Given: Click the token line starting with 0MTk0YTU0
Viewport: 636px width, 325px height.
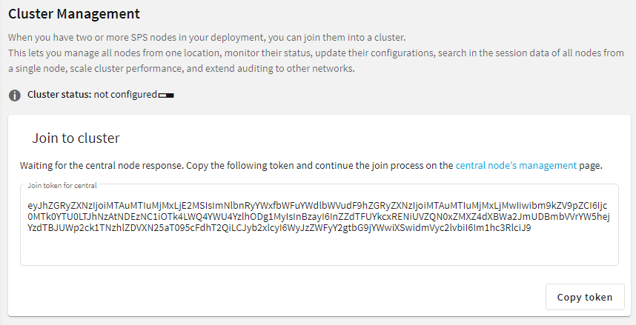Looking at the screenshot, I should (x=319, y=216).
